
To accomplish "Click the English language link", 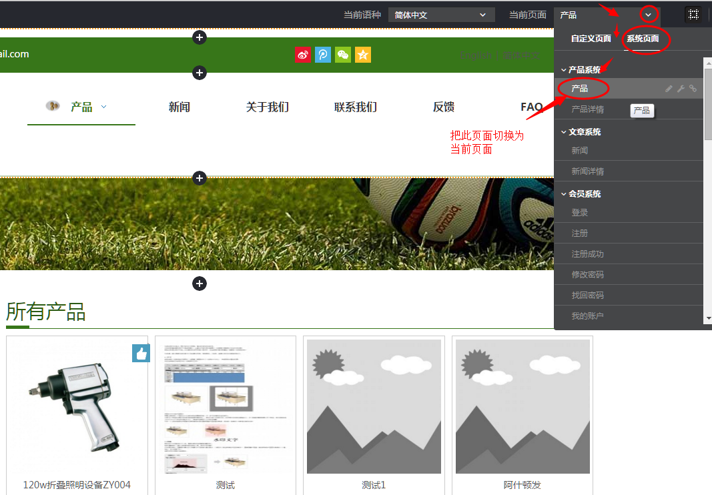I will [474, 55].
